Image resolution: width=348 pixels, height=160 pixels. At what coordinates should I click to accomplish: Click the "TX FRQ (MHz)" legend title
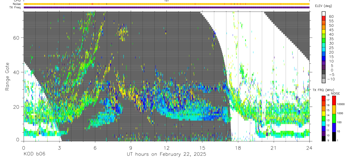click(x=323, y=90)
